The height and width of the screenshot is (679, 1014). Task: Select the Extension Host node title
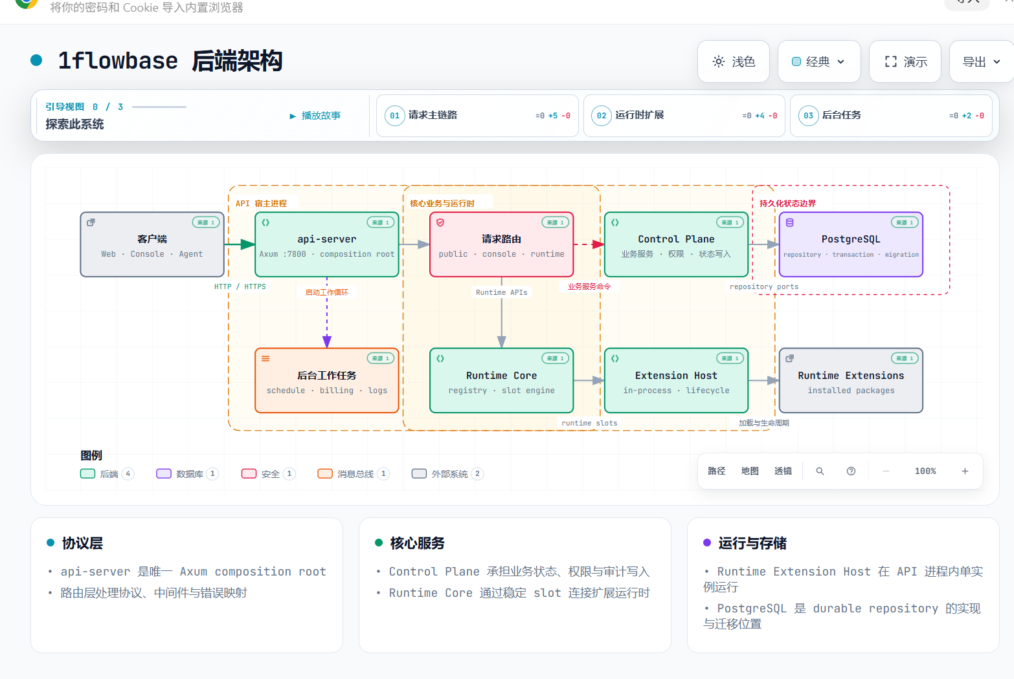click(x=677, y=376)
